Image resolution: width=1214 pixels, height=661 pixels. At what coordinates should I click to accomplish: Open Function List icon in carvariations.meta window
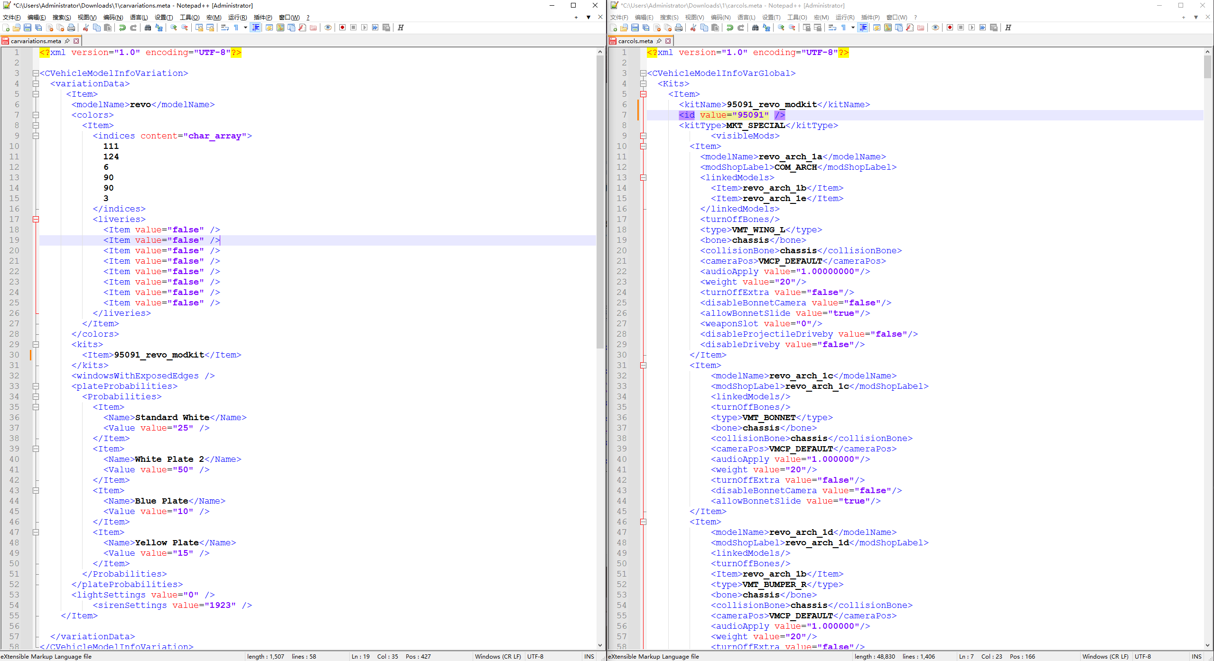point(302,28)
